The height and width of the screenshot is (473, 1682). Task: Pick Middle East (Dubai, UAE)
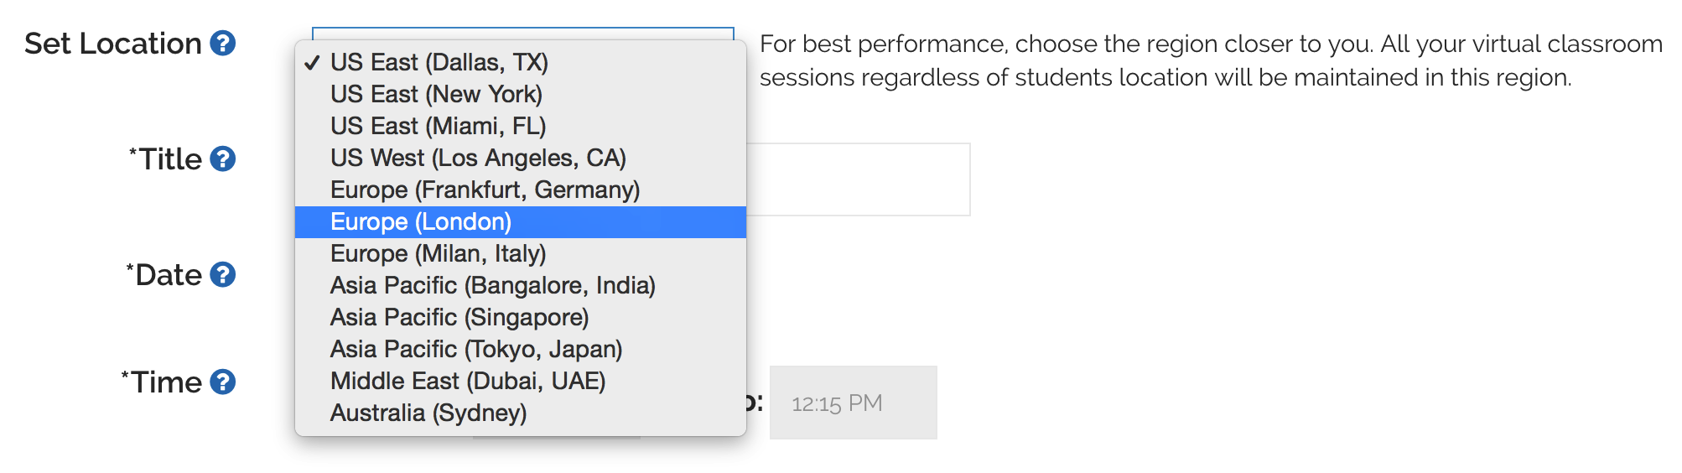point(521,381)
